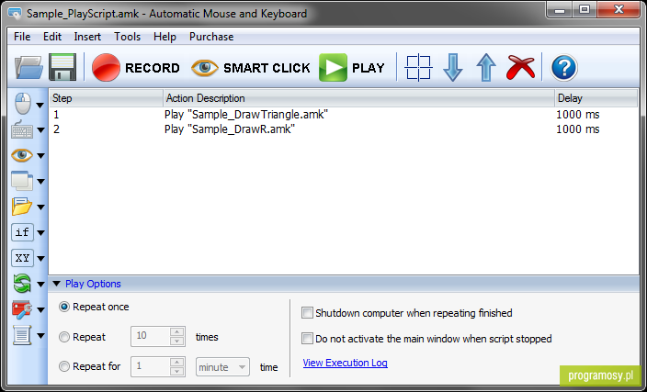
Task: Expand the XY dropdown arrow
Action: (40, 259)
